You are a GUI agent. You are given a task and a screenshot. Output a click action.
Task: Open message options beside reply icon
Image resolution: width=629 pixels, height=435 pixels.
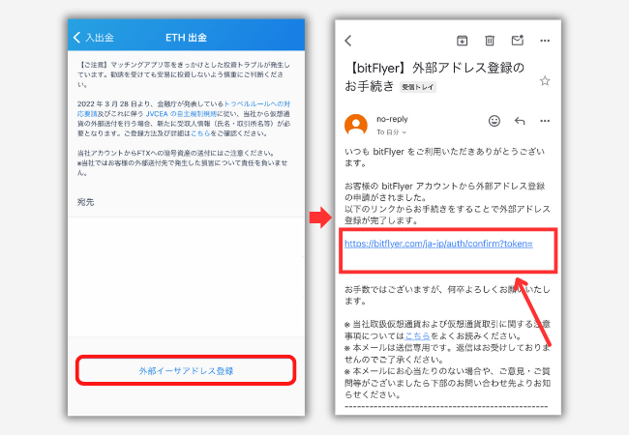click(545, 121)
